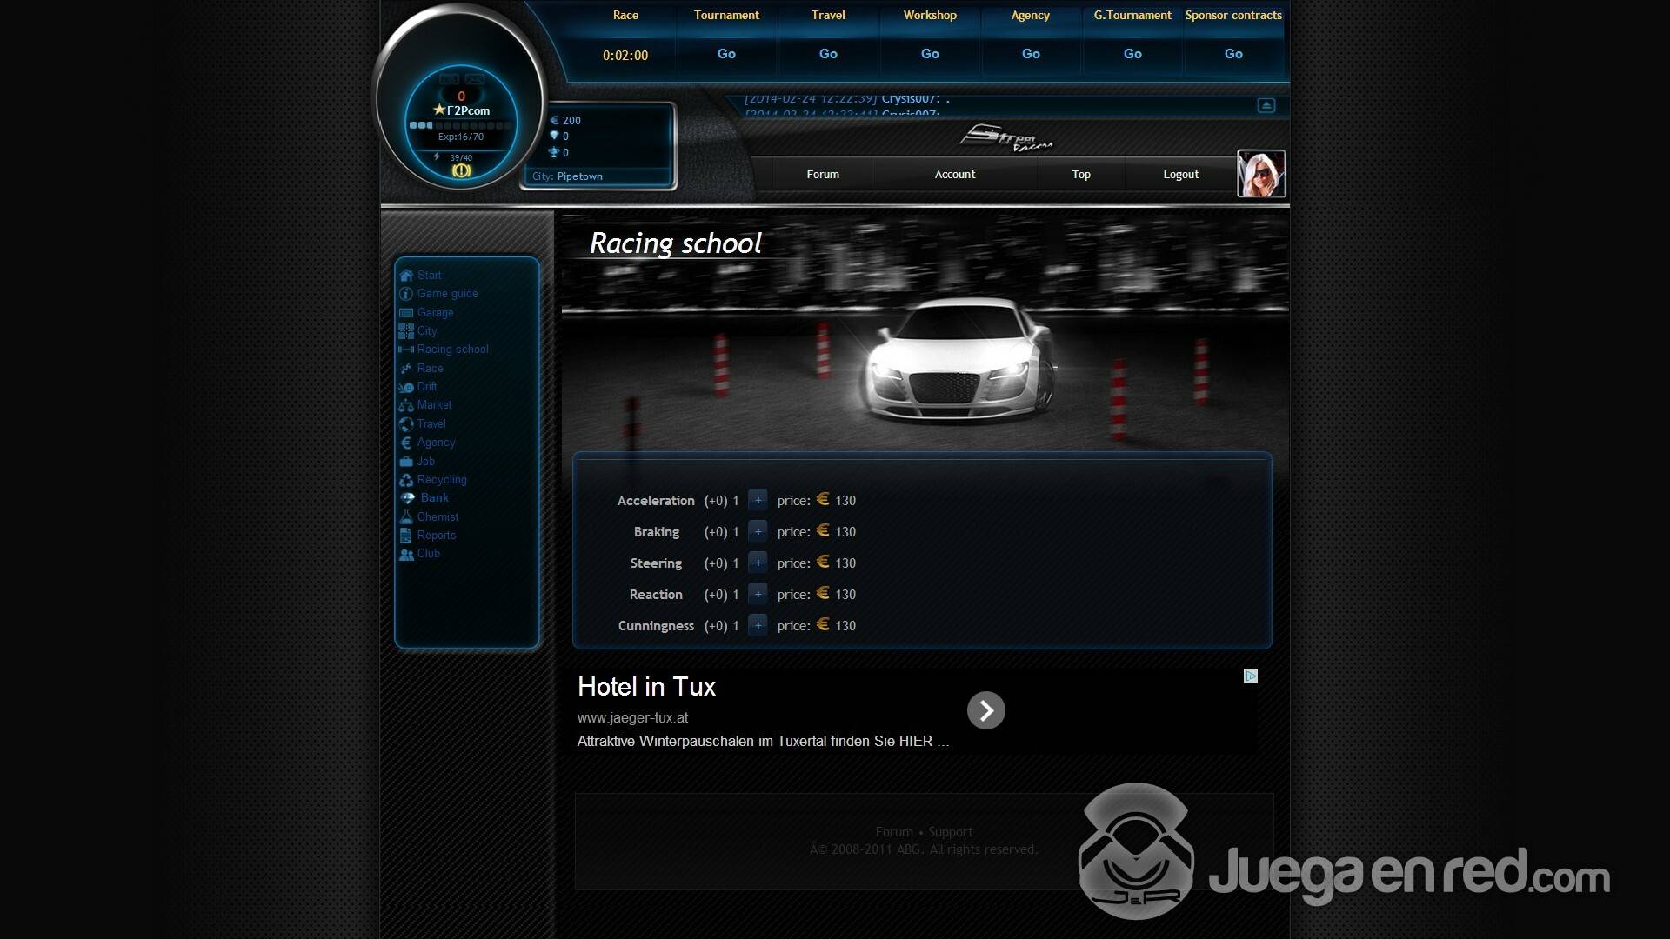This screenshot has height=939, width=1670.
Task: Click the Club people icon
Action: (406, 554)
